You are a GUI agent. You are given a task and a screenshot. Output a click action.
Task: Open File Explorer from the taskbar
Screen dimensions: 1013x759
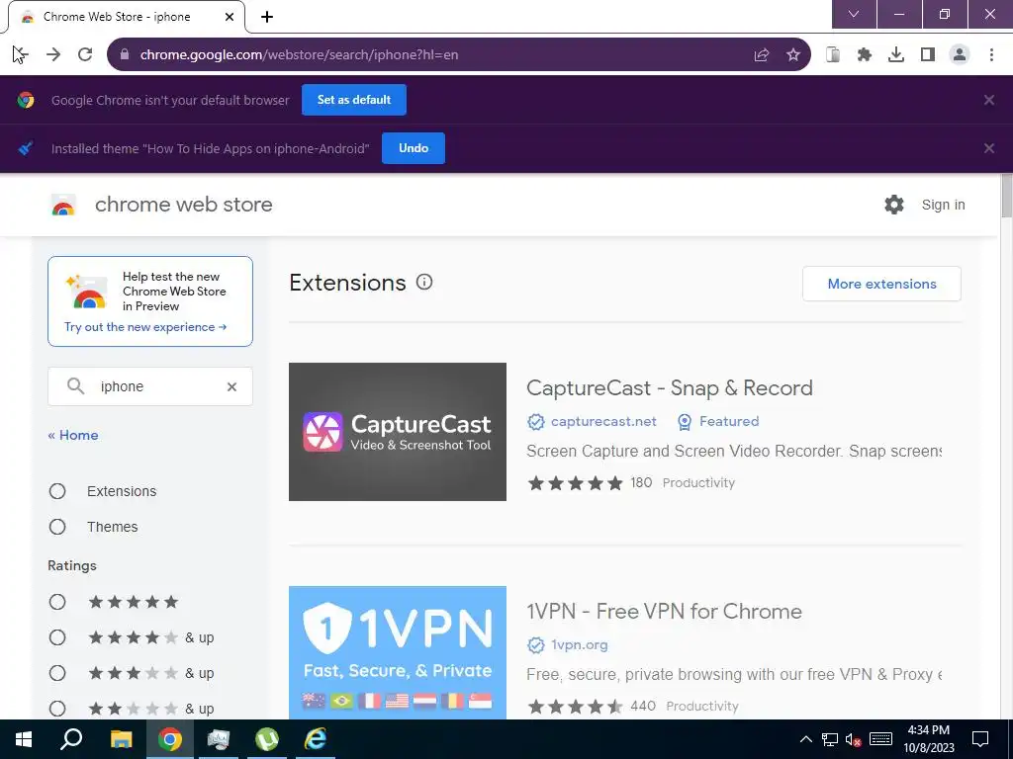(121, 739)
